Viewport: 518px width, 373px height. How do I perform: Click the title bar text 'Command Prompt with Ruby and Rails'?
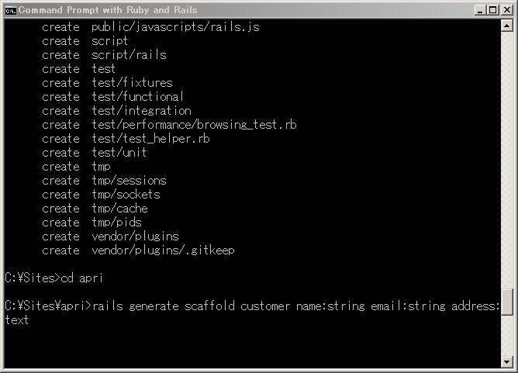pyautogui.click(x=108, y=10)
